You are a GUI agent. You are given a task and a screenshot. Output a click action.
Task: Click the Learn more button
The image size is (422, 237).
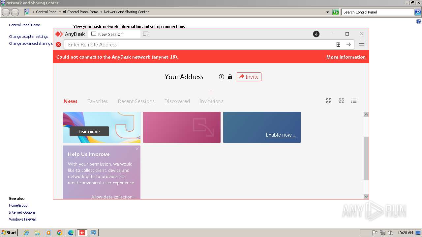(89, 131)
